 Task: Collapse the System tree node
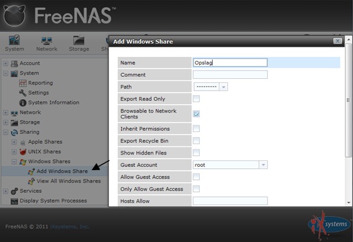[x=6, y=73]
